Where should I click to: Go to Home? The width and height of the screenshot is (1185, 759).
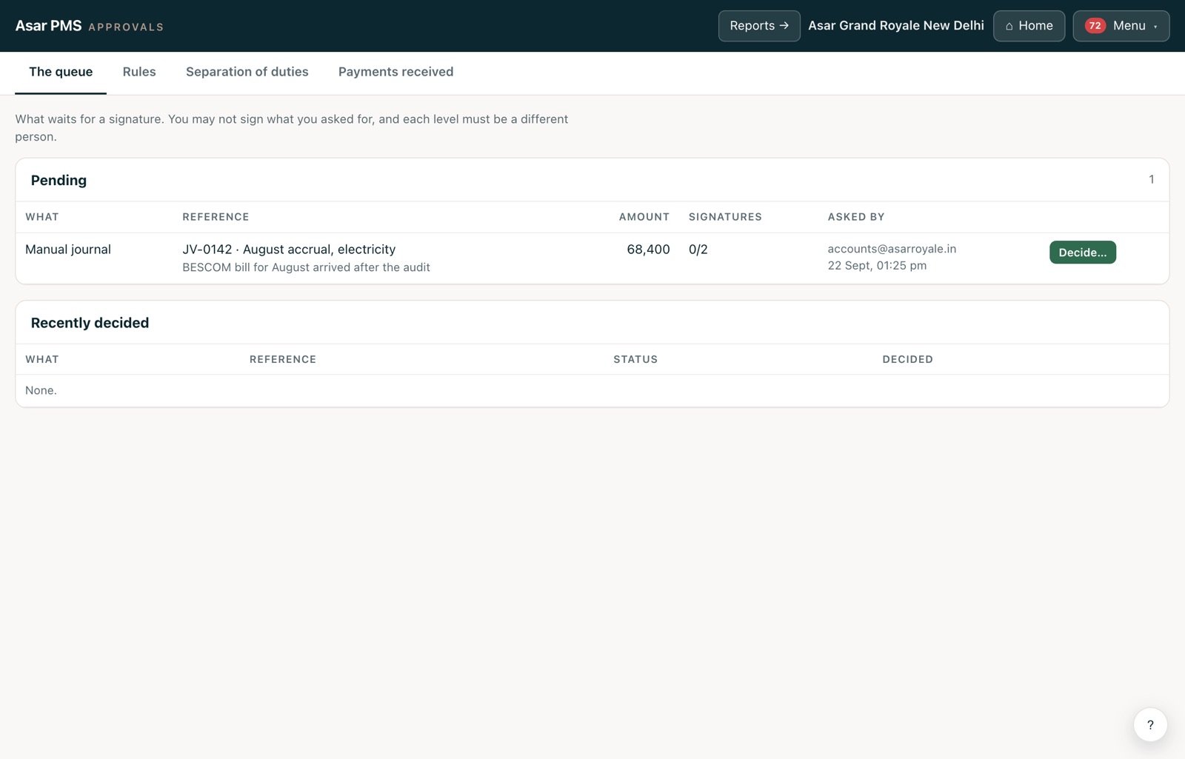[x=1029, y=26]
